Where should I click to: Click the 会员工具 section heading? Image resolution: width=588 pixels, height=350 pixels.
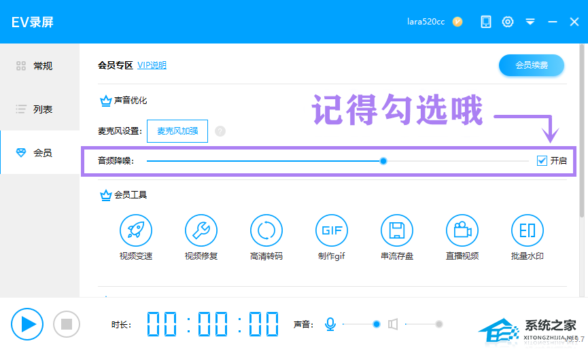tap(130, 195)
